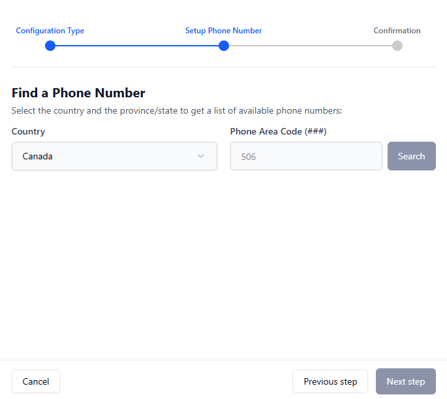Click the Cancel button
The width and height of the screenshot is (447, 399).
36,381
